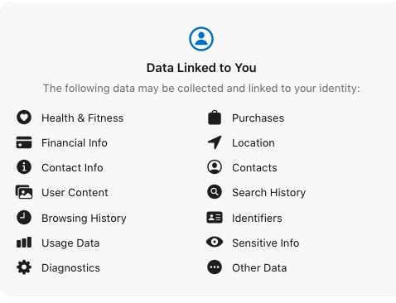This screenshot has height=303, width=396.
Task: Click the Location arrow icon
Action: [215, 142]
